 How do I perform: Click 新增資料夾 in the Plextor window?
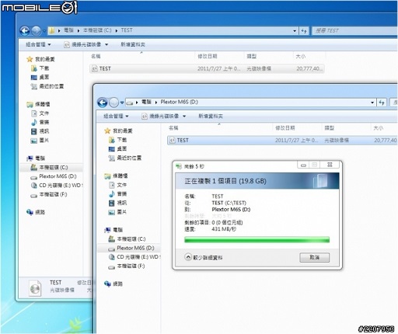pyautogui.click(x=211, y=116)
